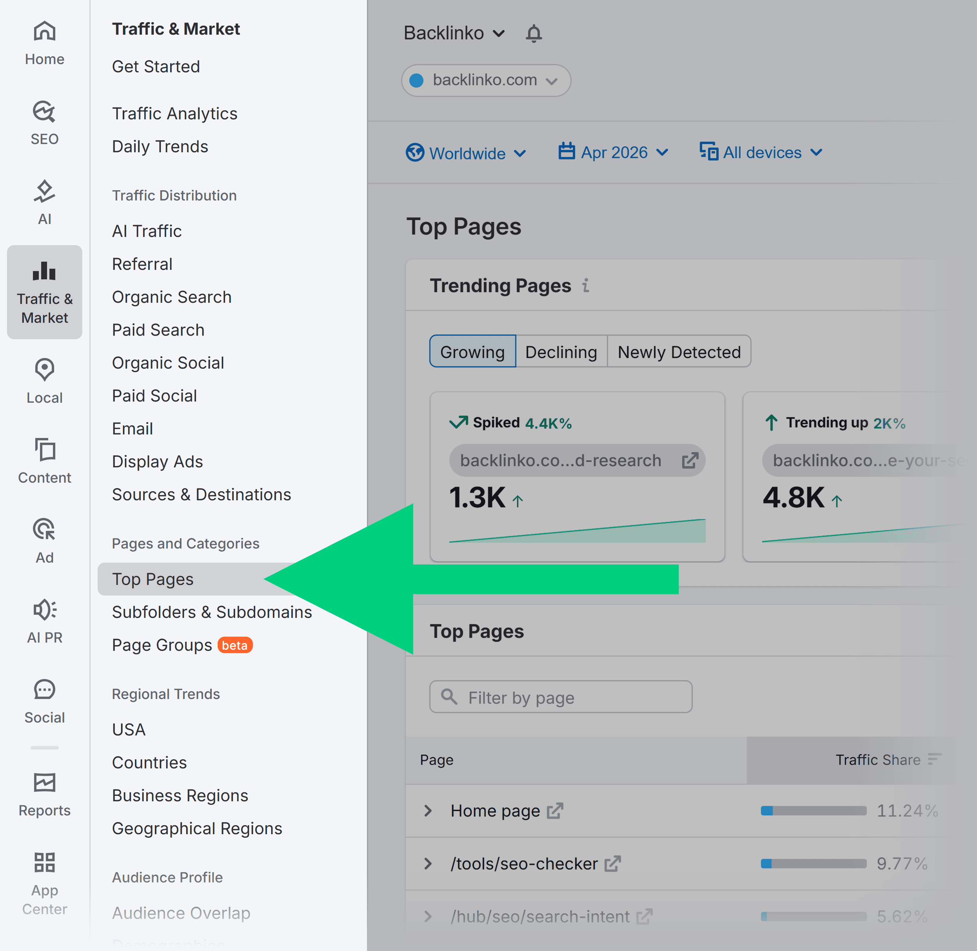977x951 pixels.
Task: Click the Home page traffic share bar
Action: (813, 811)
